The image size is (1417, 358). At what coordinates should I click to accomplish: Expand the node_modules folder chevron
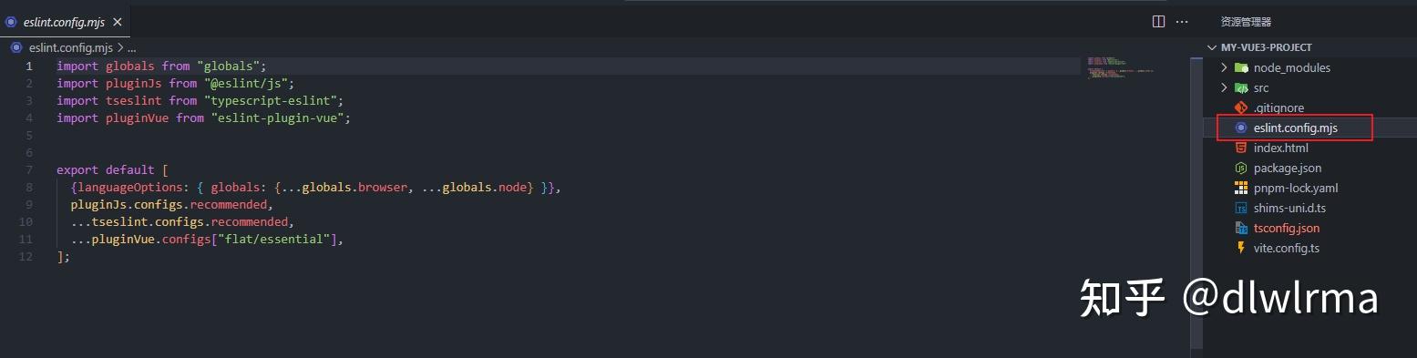point(1224,67)
